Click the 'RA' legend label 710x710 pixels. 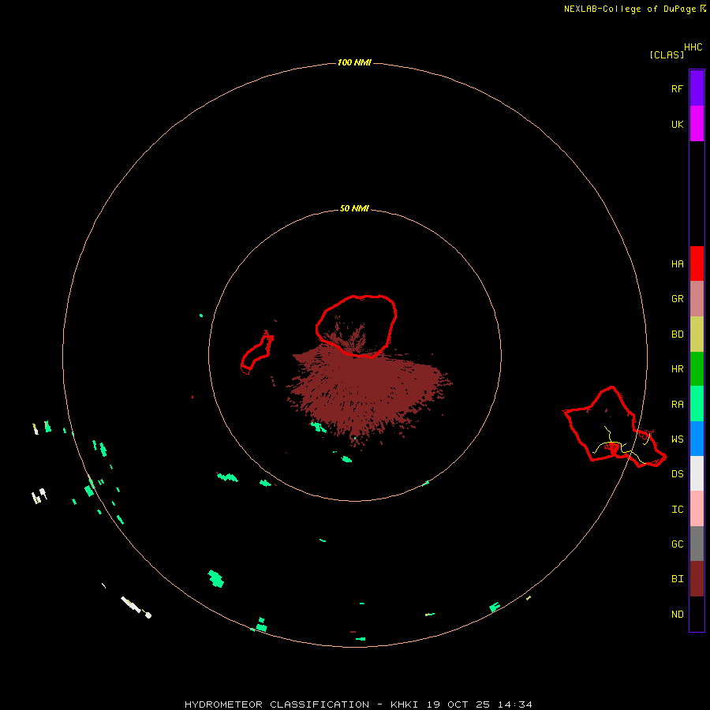[677, 405]
